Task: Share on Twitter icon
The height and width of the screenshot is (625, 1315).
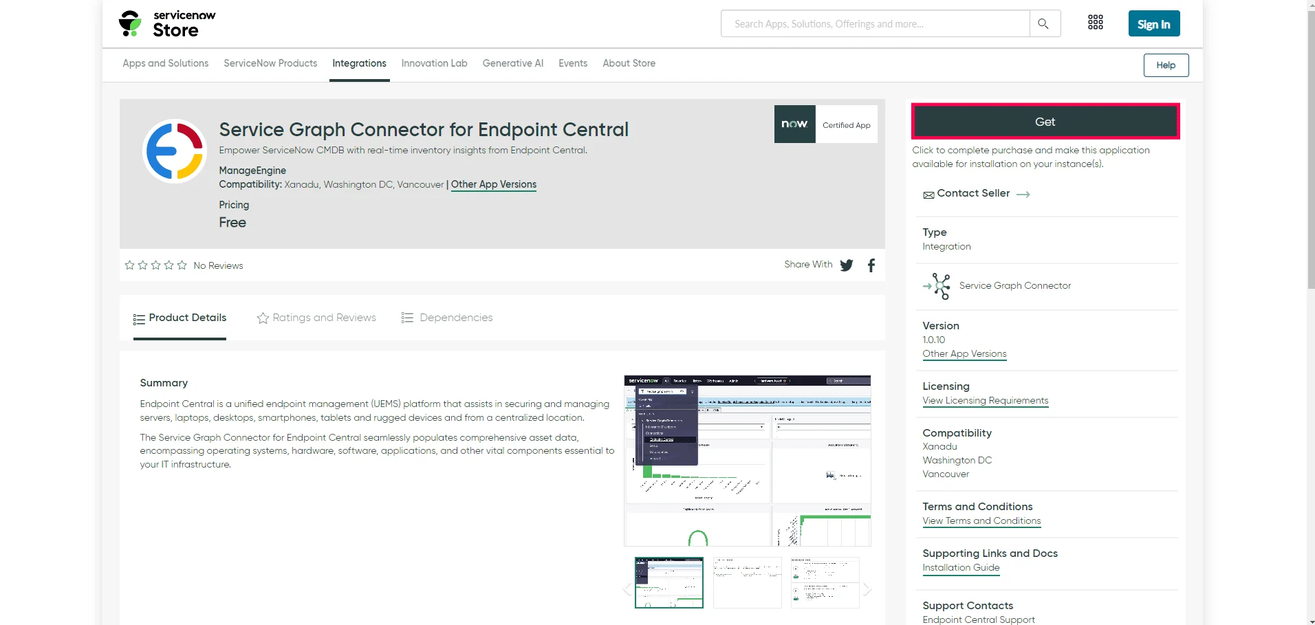Action: pos(847,265)
